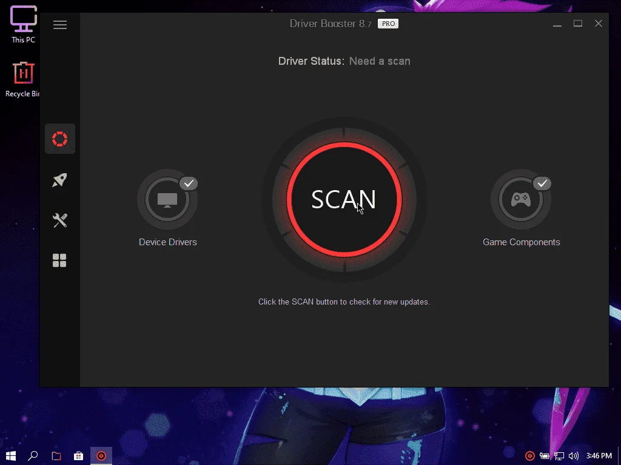Open Microsoft Store from the taskbar

click(78, 456)
